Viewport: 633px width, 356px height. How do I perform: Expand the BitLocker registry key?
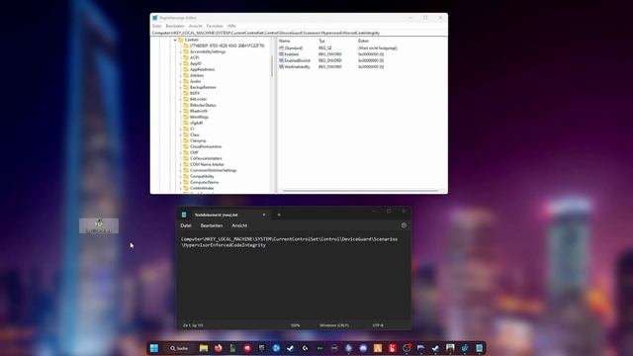click(x=180, y=99)
